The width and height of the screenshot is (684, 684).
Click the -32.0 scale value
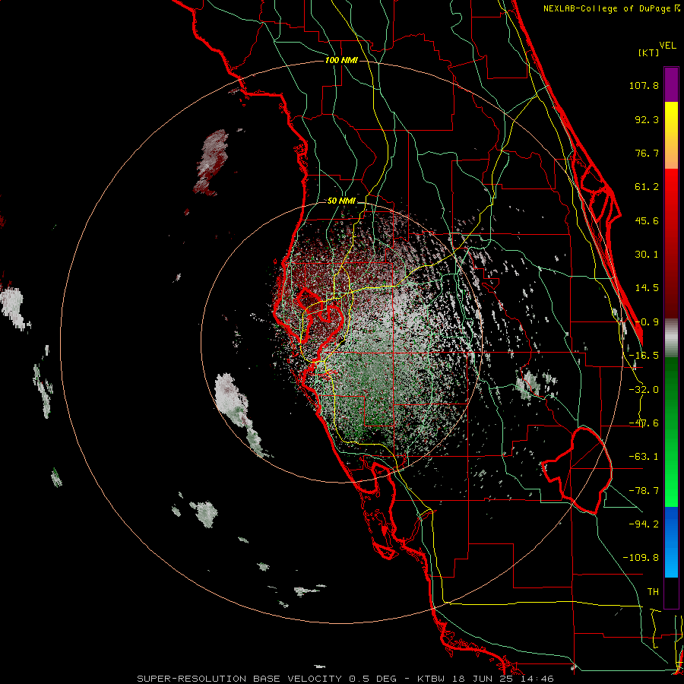coord(644,390)
